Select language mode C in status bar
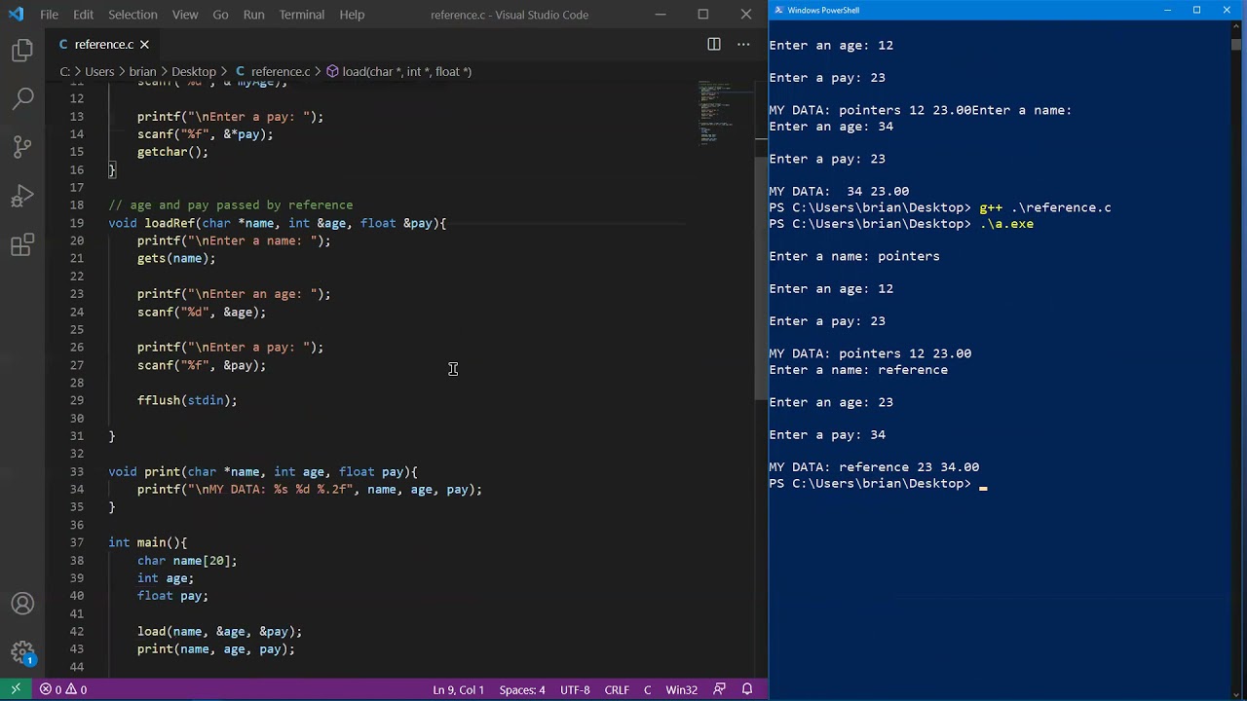 (x=647, y=689)
